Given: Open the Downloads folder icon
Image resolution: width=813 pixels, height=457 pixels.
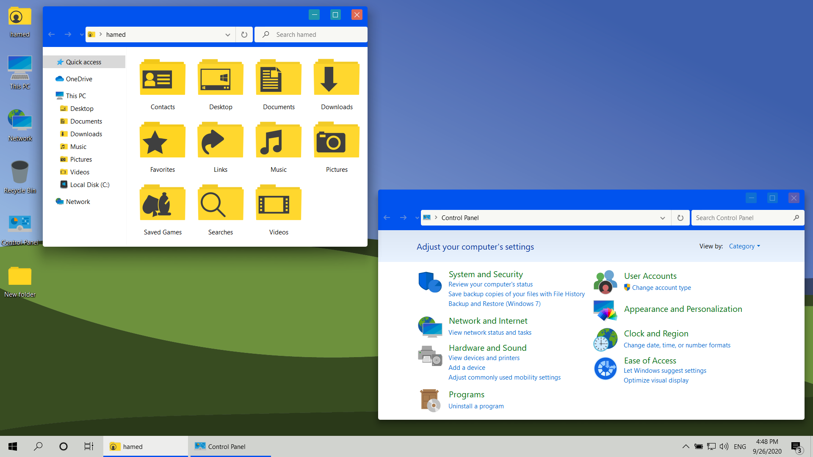Looking at the screenshot, I should pos(336,77).
